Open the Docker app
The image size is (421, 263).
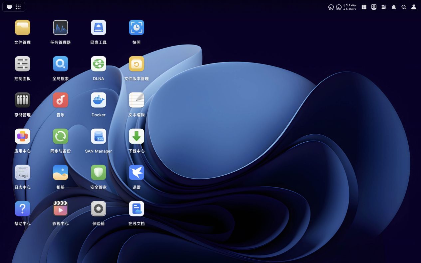98,100
